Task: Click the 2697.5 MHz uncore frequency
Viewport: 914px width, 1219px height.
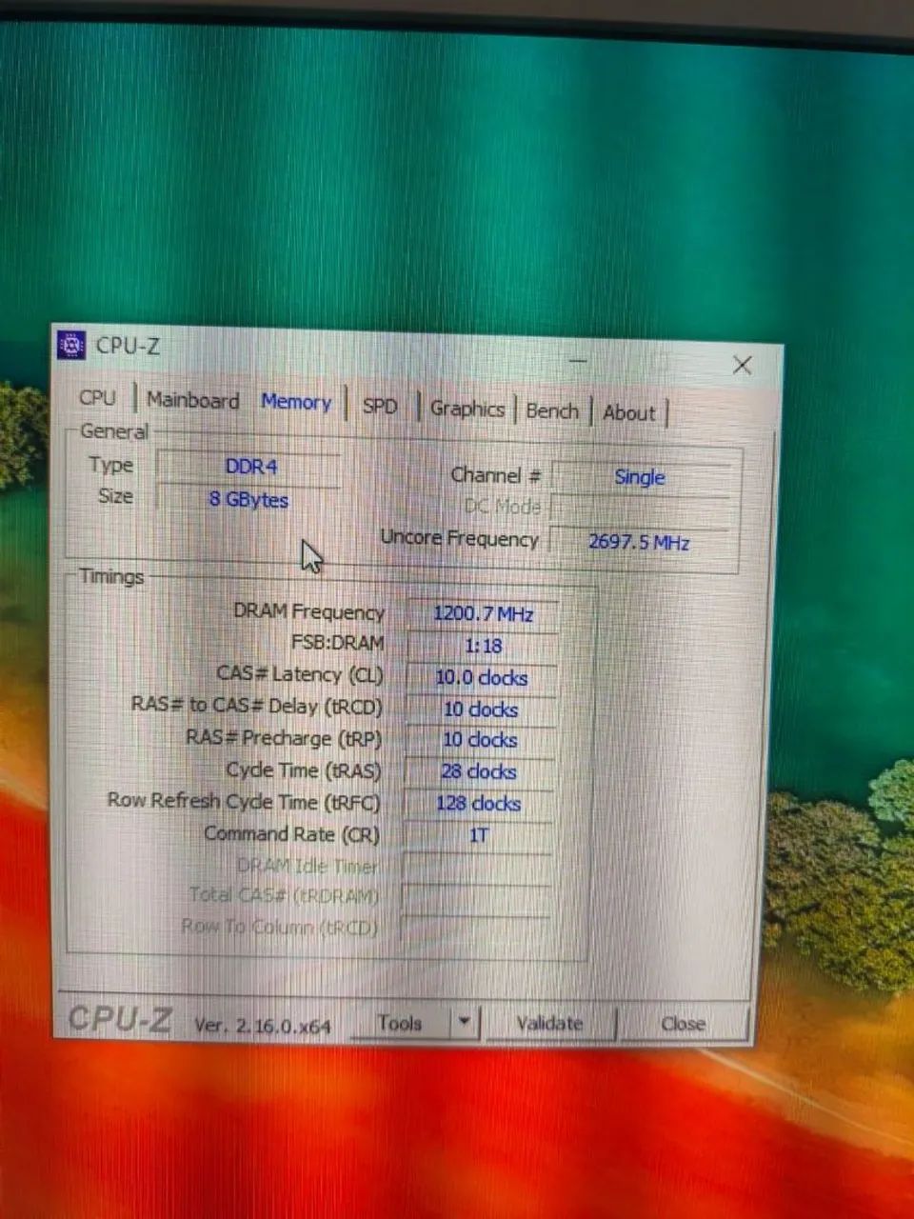Action: click(x=639, y=542)
